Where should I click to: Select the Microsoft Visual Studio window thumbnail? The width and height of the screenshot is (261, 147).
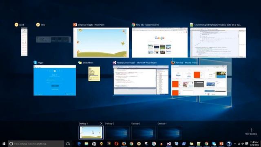141,80
